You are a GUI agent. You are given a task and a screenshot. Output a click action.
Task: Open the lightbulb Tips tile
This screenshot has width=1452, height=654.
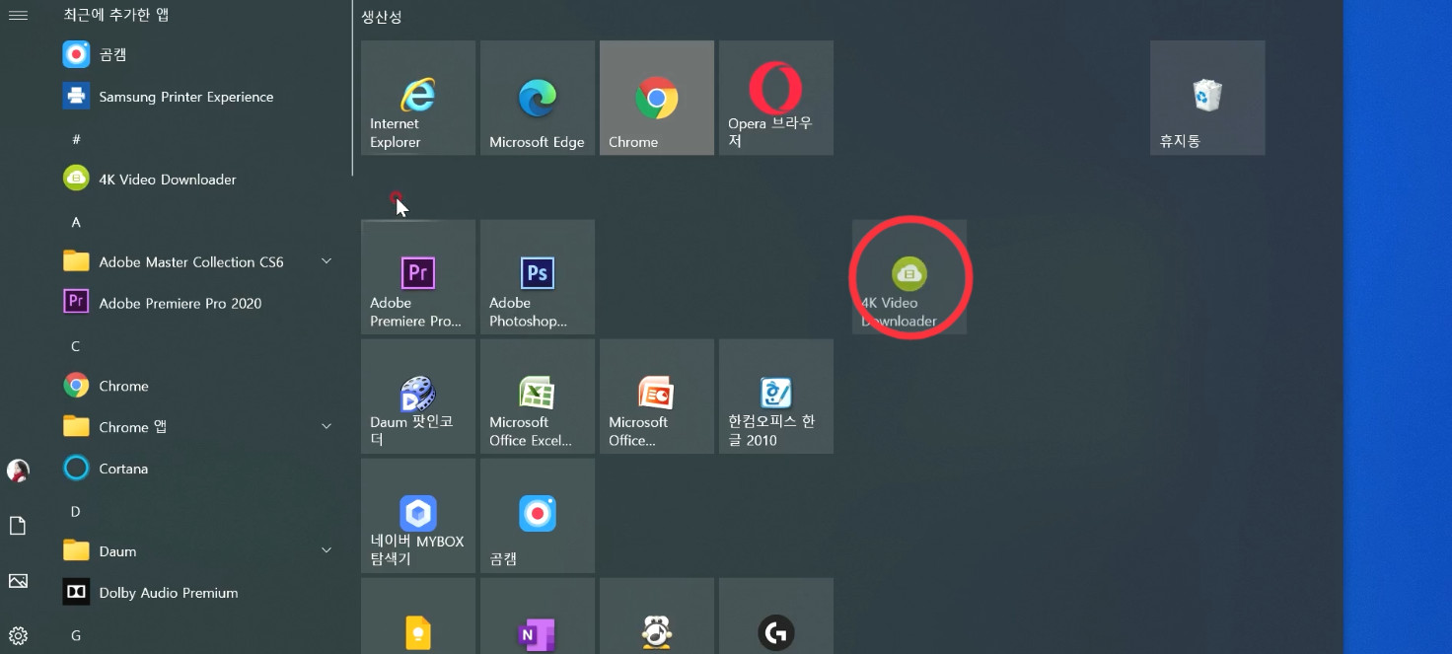(418, 617)
